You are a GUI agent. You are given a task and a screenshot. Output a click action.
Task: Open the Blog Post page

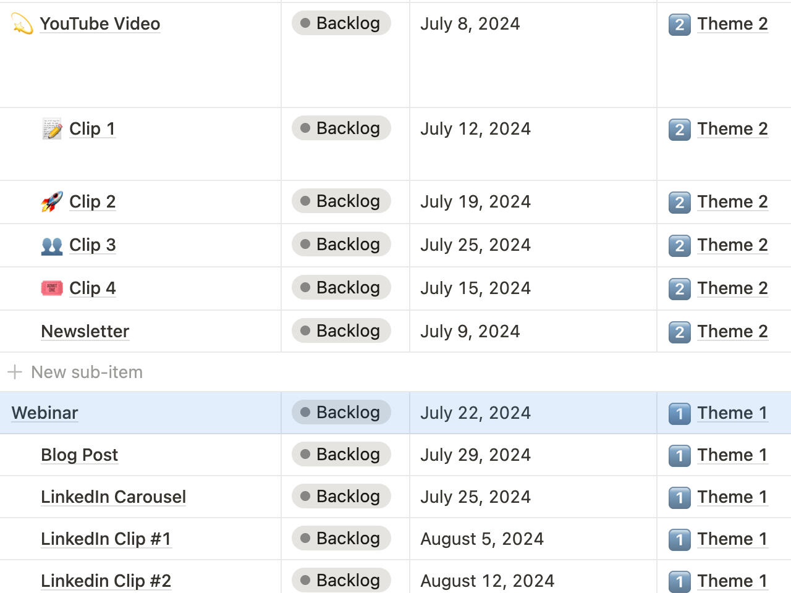coord(79,455)
